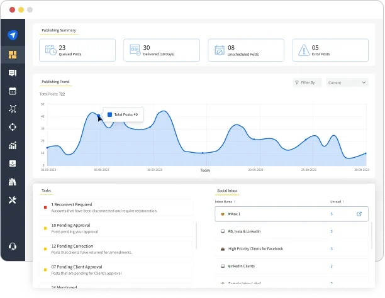Click the blue Total Posts legend swatch
The height and width of the screenshot is (298, 385).
[109, 114]
